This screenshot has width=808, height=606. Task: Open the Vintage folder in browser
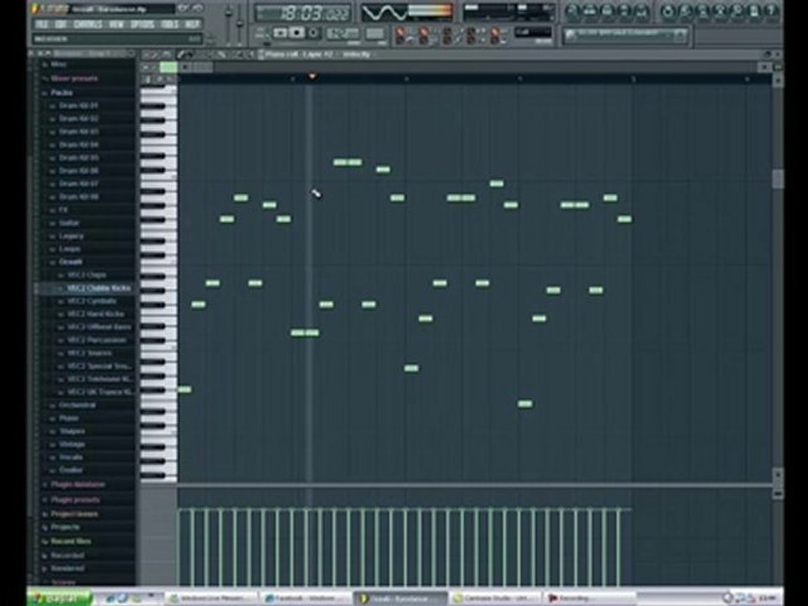click(72, 444)
